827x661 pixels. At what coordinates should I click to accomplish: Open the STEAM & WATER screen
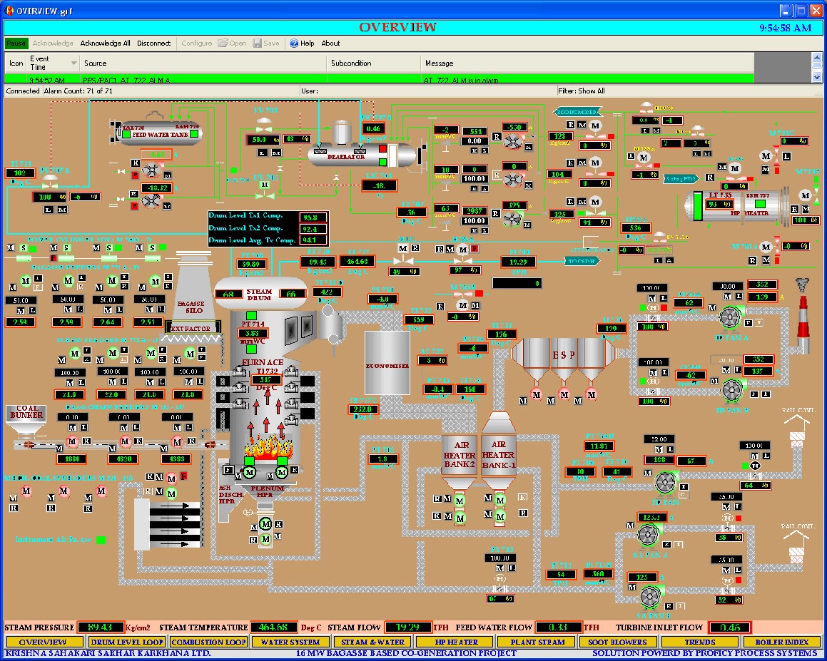point(372,642)
